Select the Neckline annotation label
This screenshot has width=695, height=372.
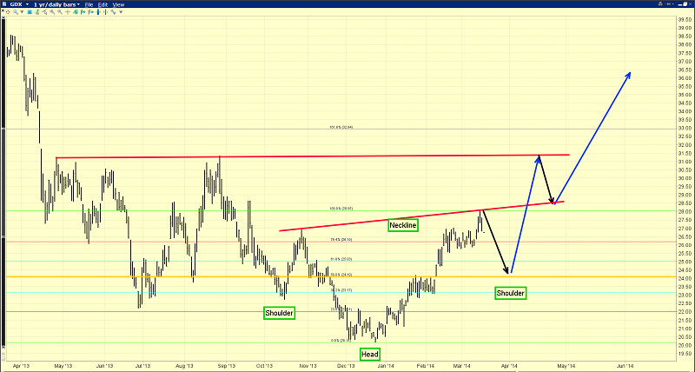(x=402, y=225)
